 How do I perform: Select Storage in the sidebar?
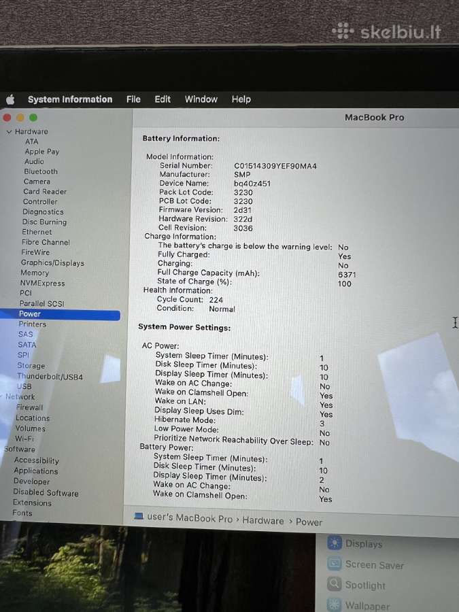tap(31, 365)
